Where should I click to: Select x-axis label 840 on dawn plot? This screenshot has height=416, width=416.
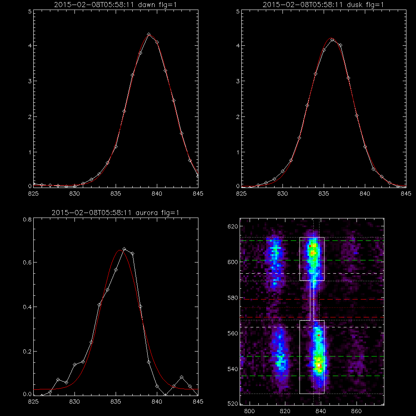pos(157,194)
